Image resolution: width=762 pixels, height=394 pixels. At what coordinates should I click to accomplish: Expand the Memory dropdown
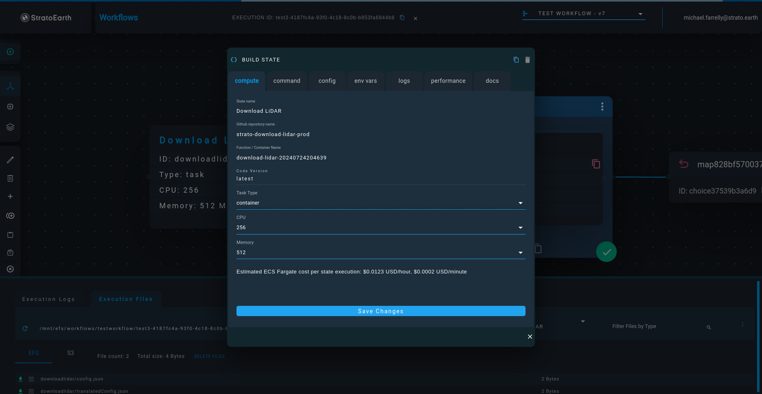[x=381, y=253]
